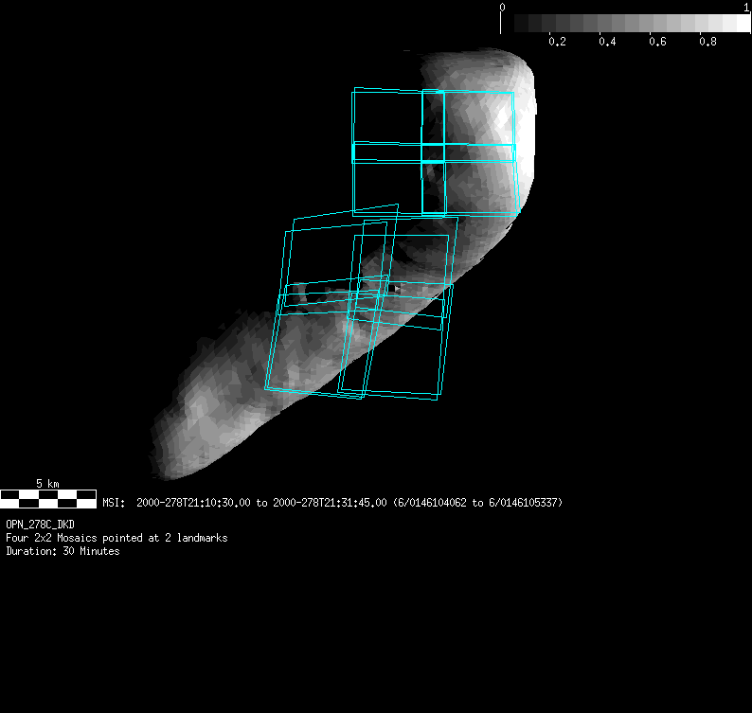Screen dimensions: 752x713
Task: Click the MSI label before the timestamp
Action: [x=114, y=503]
